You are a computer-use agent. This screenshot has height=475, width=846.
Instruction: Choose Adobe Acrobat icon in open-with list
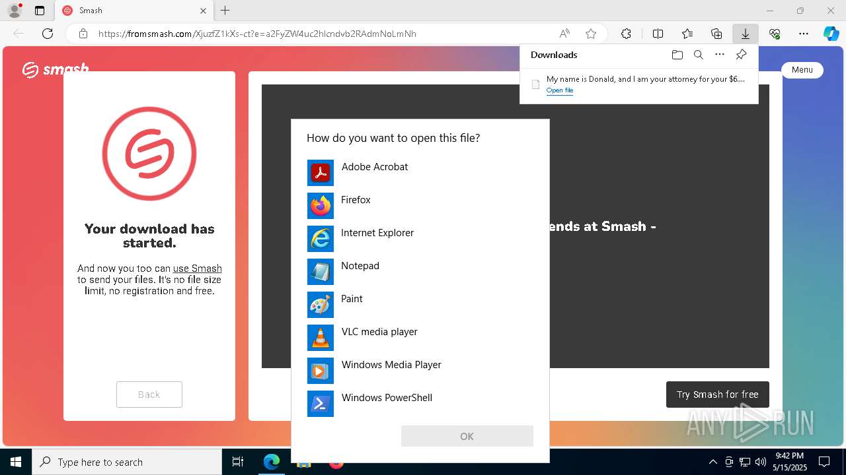pos(321,173)
